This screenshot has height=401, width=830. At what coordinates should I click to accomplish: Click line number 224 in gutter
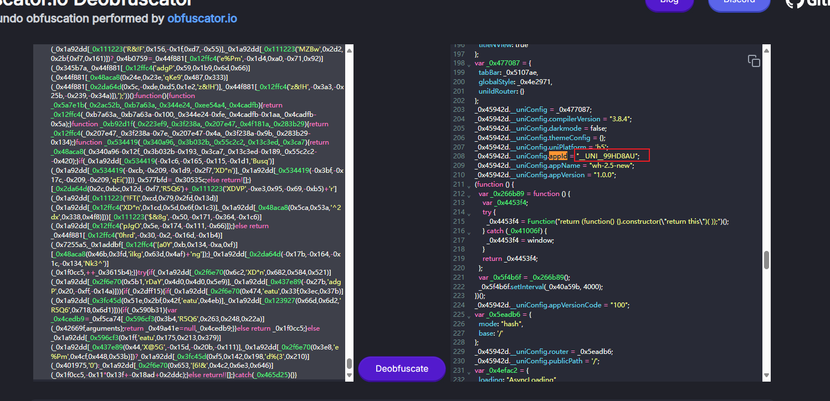click(x=459, y=305)
